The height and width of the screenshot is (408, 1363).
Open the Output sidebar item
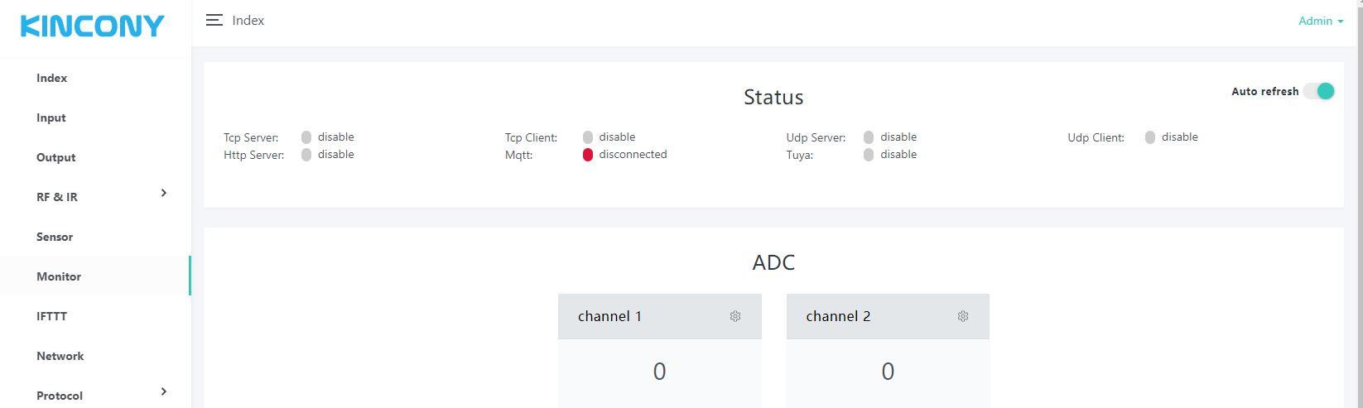click(x=56, y=158)
